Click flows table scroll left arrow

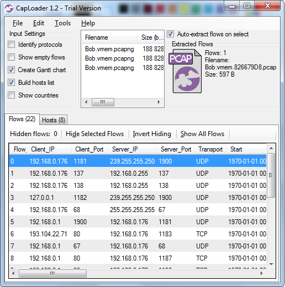coord(13,273)
